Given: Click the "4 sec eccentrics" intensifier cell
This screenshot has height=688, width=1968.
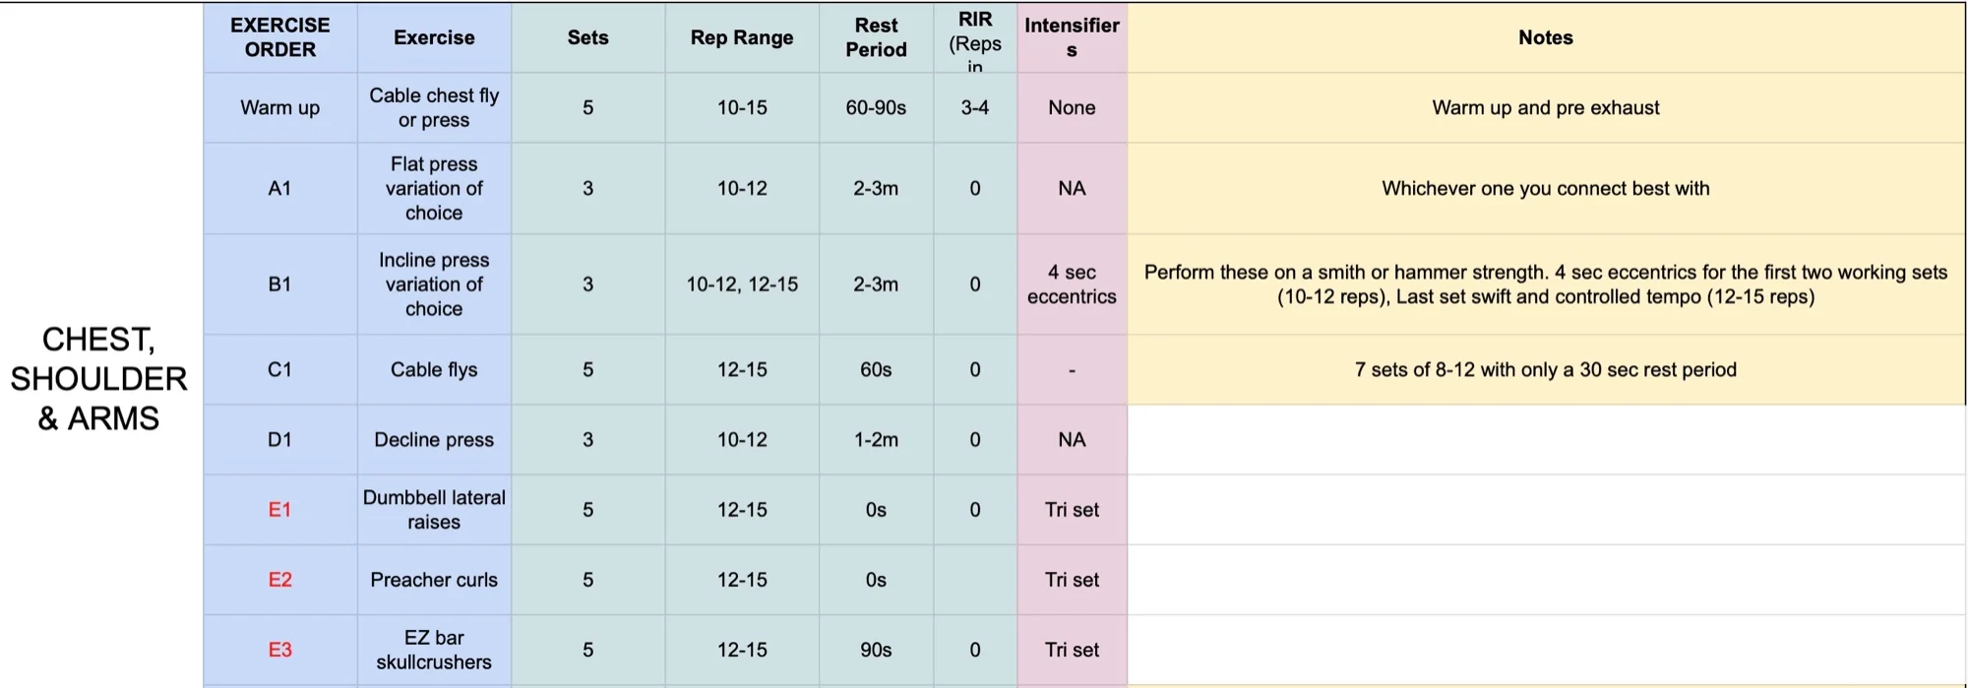Looking at the screenshot, I should click(1072, 284).
